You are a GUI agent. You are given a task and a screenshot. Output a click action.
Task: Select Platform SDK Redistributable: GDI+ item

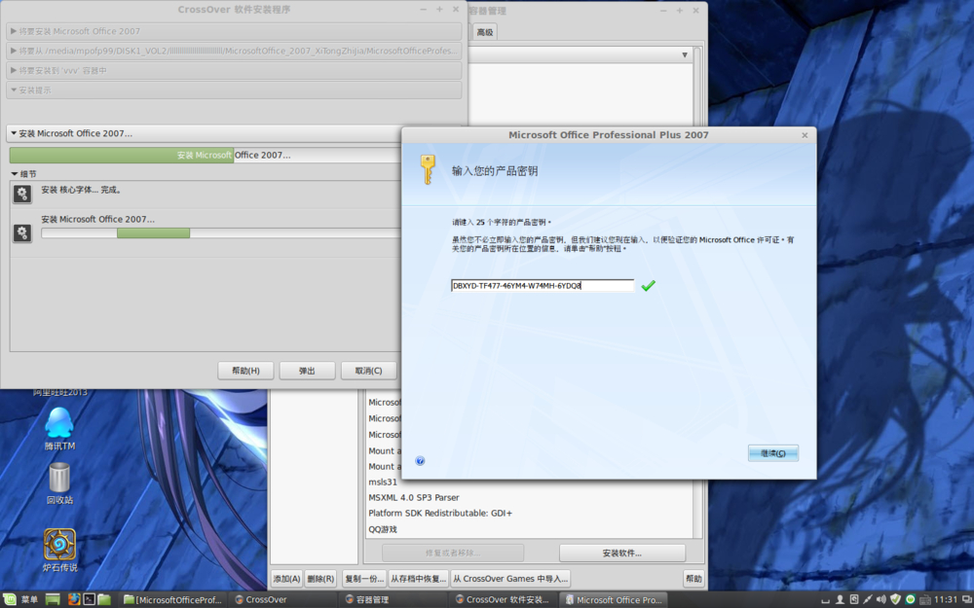click(440, 513)
